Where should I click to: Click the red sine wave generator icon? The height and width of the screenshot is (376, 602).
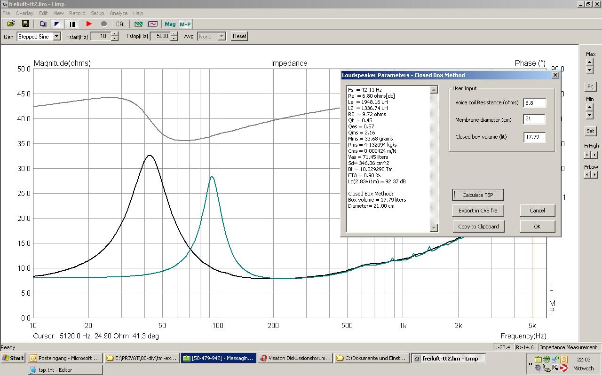pos(153,24)
